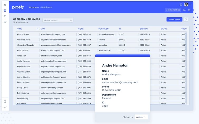
Task: Click the (929) 349-7562 phone cell
Action: pyautogui.click(x=84, y=40)
